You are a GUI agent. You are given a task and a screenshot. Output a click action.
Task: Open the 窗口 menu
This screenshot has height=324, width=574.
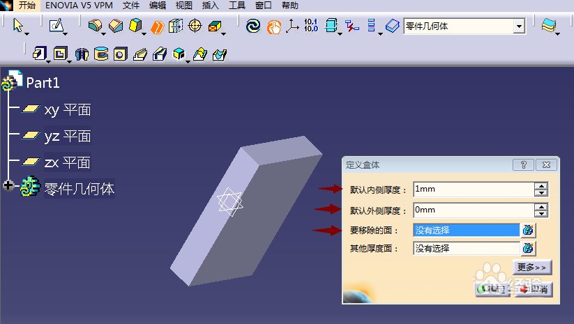(x=263, y=6)
